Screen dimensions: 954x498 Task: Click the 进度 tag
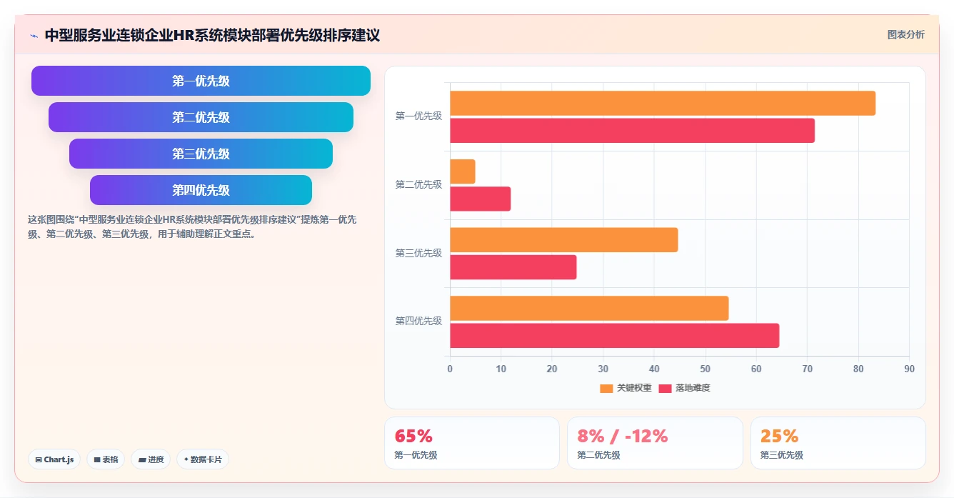[151, 459]
